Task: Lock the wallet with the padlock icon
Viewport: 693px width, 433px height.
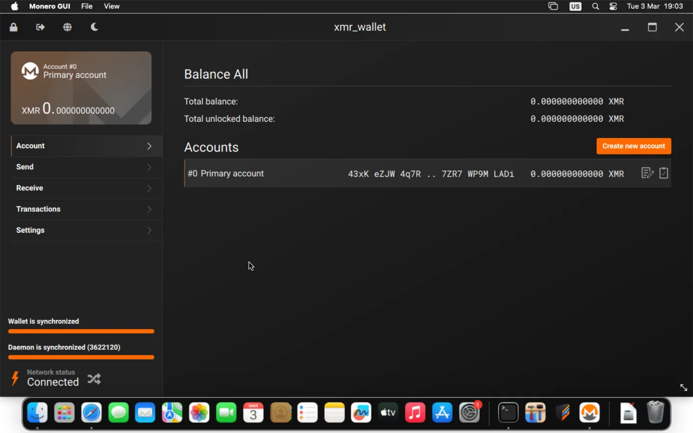Action: [13, 27]
